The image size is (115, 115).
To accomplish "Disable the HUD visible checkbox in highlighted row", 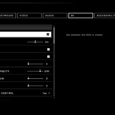I will coord(48,34).
